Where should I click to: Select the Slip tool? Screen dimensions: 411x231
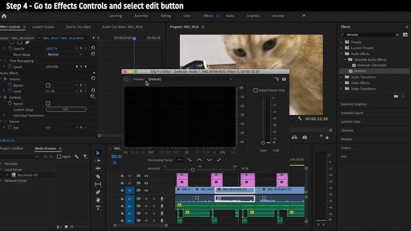click(98, 184)
